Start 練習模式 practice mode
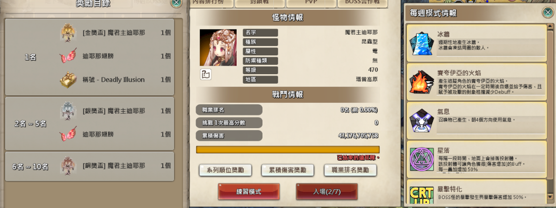Screen dimensions: 556x208 (x=249, y=192)
